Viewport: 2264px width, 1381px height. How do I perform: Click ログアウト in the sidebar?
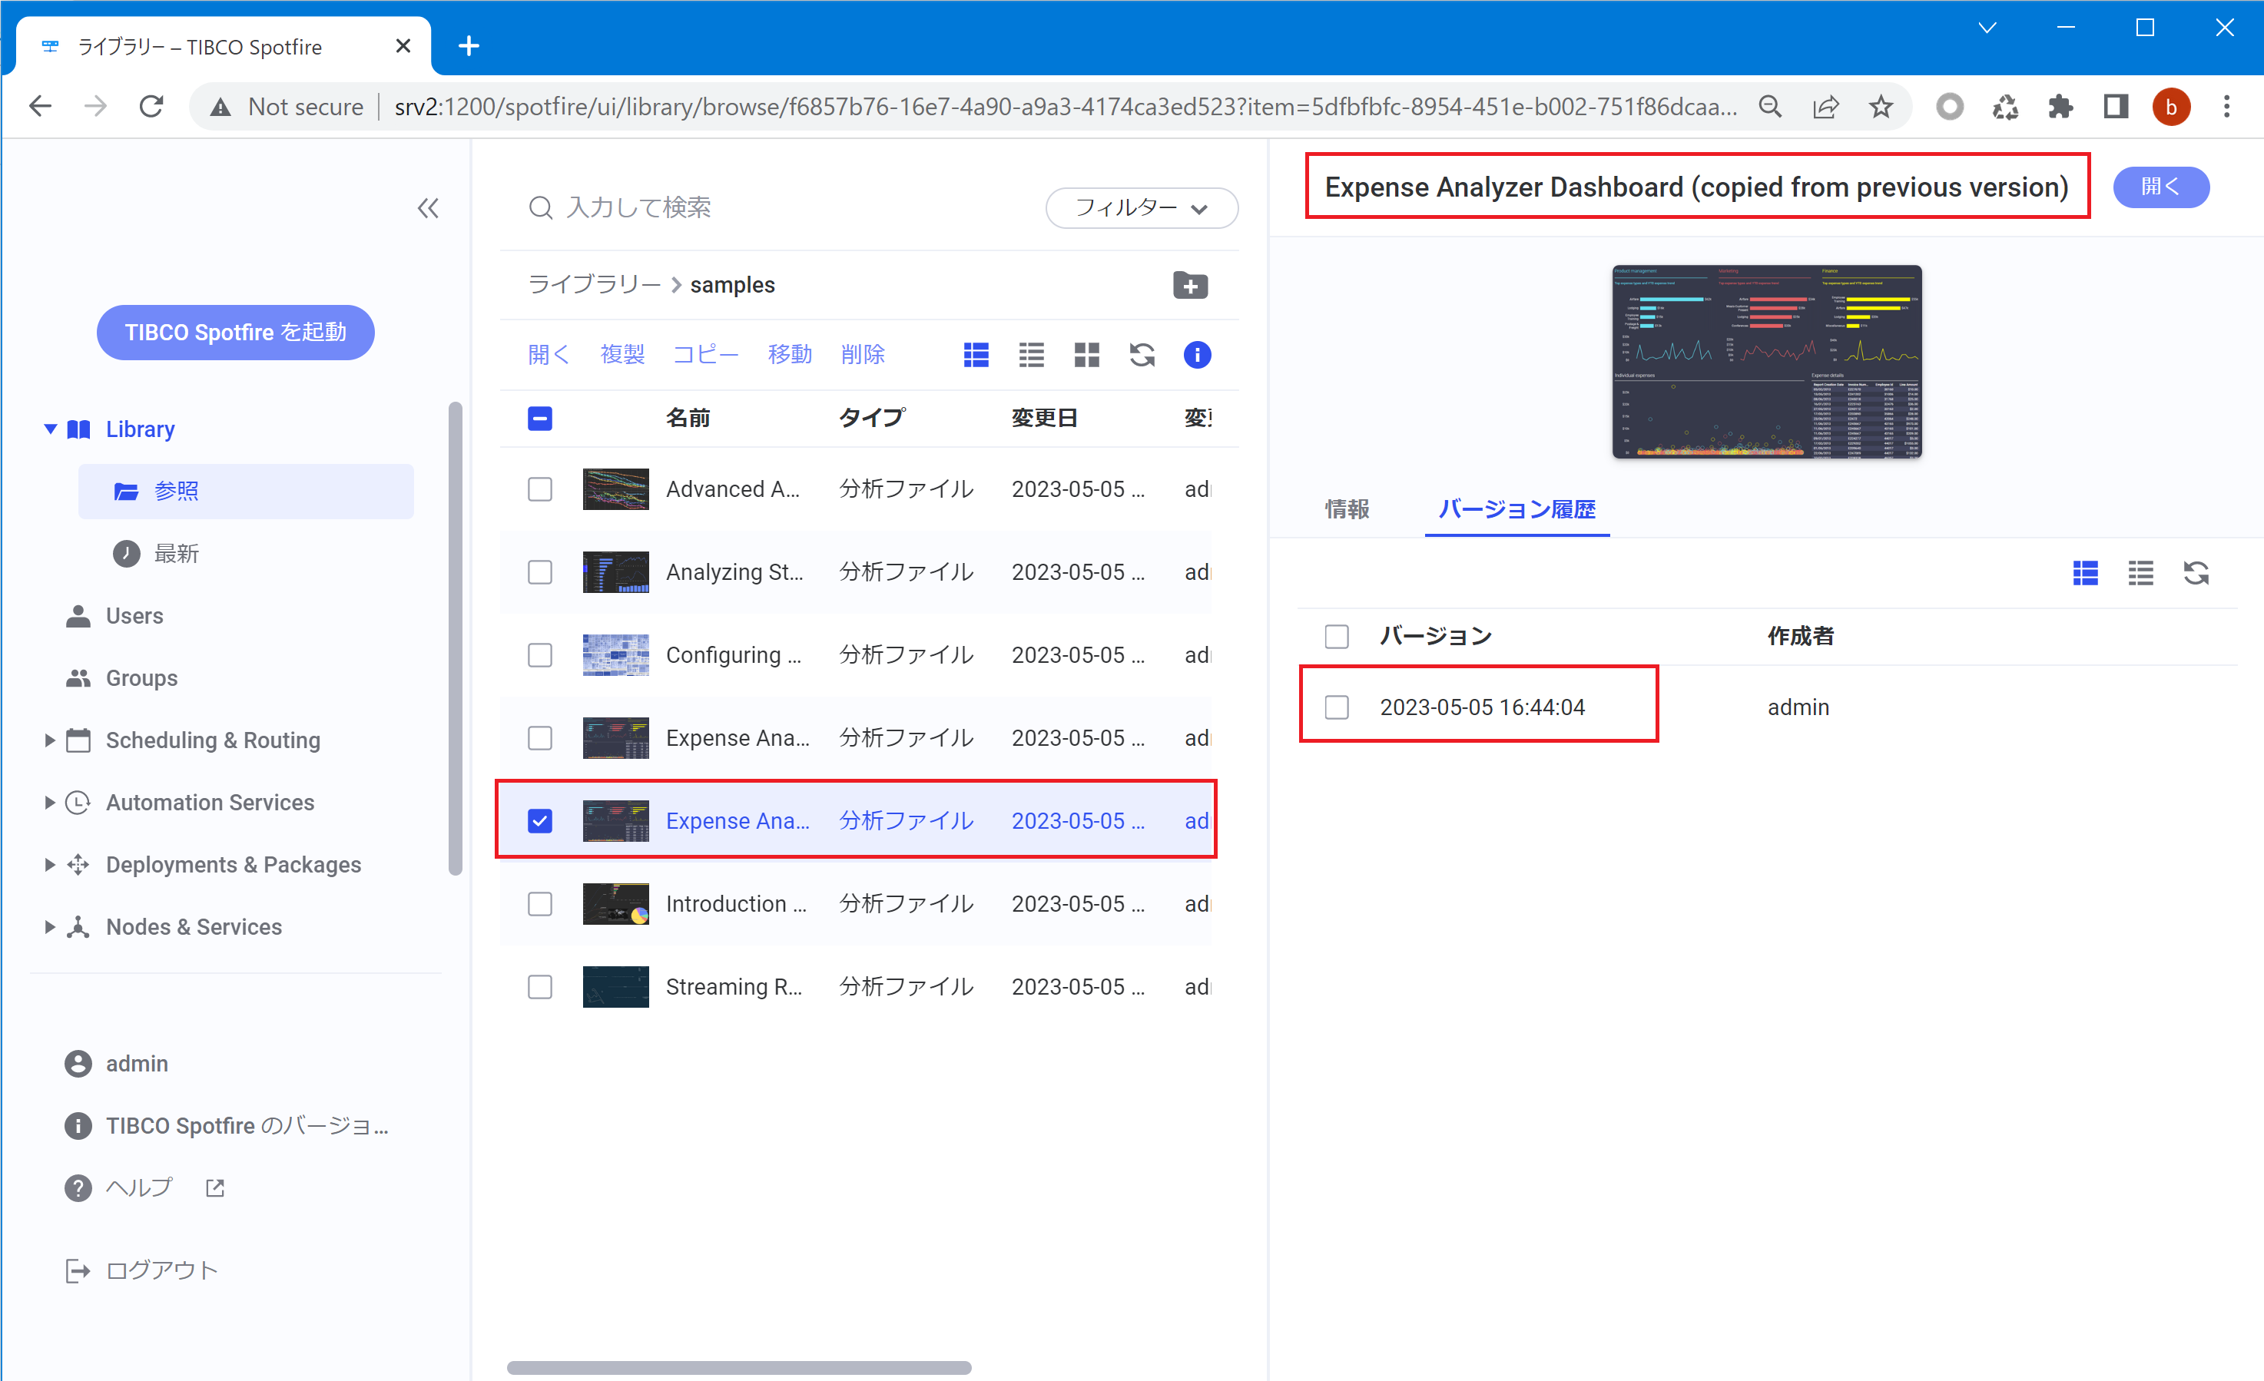pos(142,1270)
